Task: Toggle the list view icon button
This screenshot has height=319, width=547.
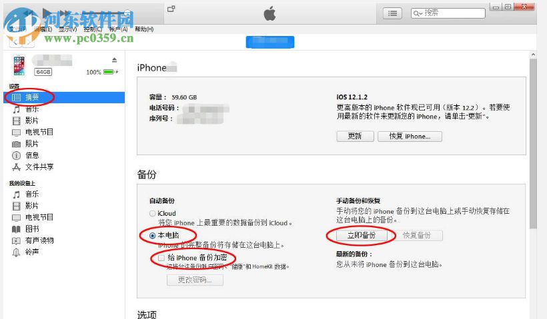Action: (x=392, y=13)
